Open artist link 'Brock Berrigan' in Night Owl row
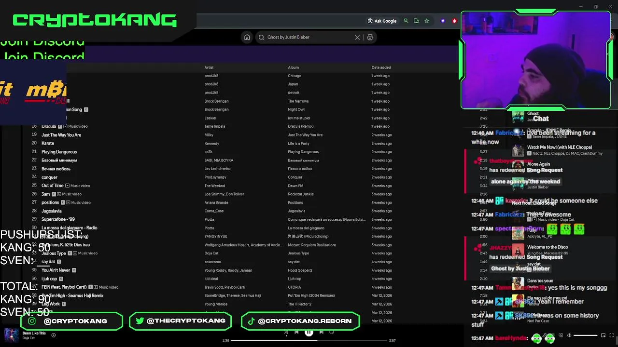618x347 pixels. point(216,109)
